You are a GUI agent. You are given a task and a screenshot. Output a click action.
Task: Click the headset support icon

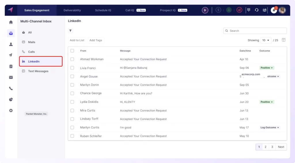click(257, 10)
